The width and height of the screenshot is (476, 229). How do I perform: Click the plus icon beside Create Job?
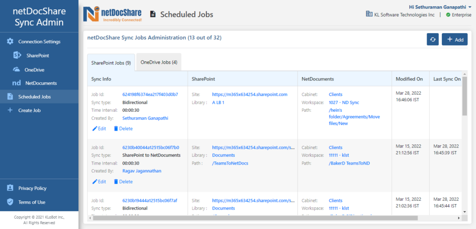click(x=10, y=110)
